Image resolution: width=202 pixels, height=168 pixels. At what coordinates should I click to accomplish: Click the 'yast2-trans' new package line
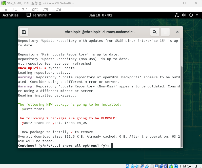tap(33, 109)
